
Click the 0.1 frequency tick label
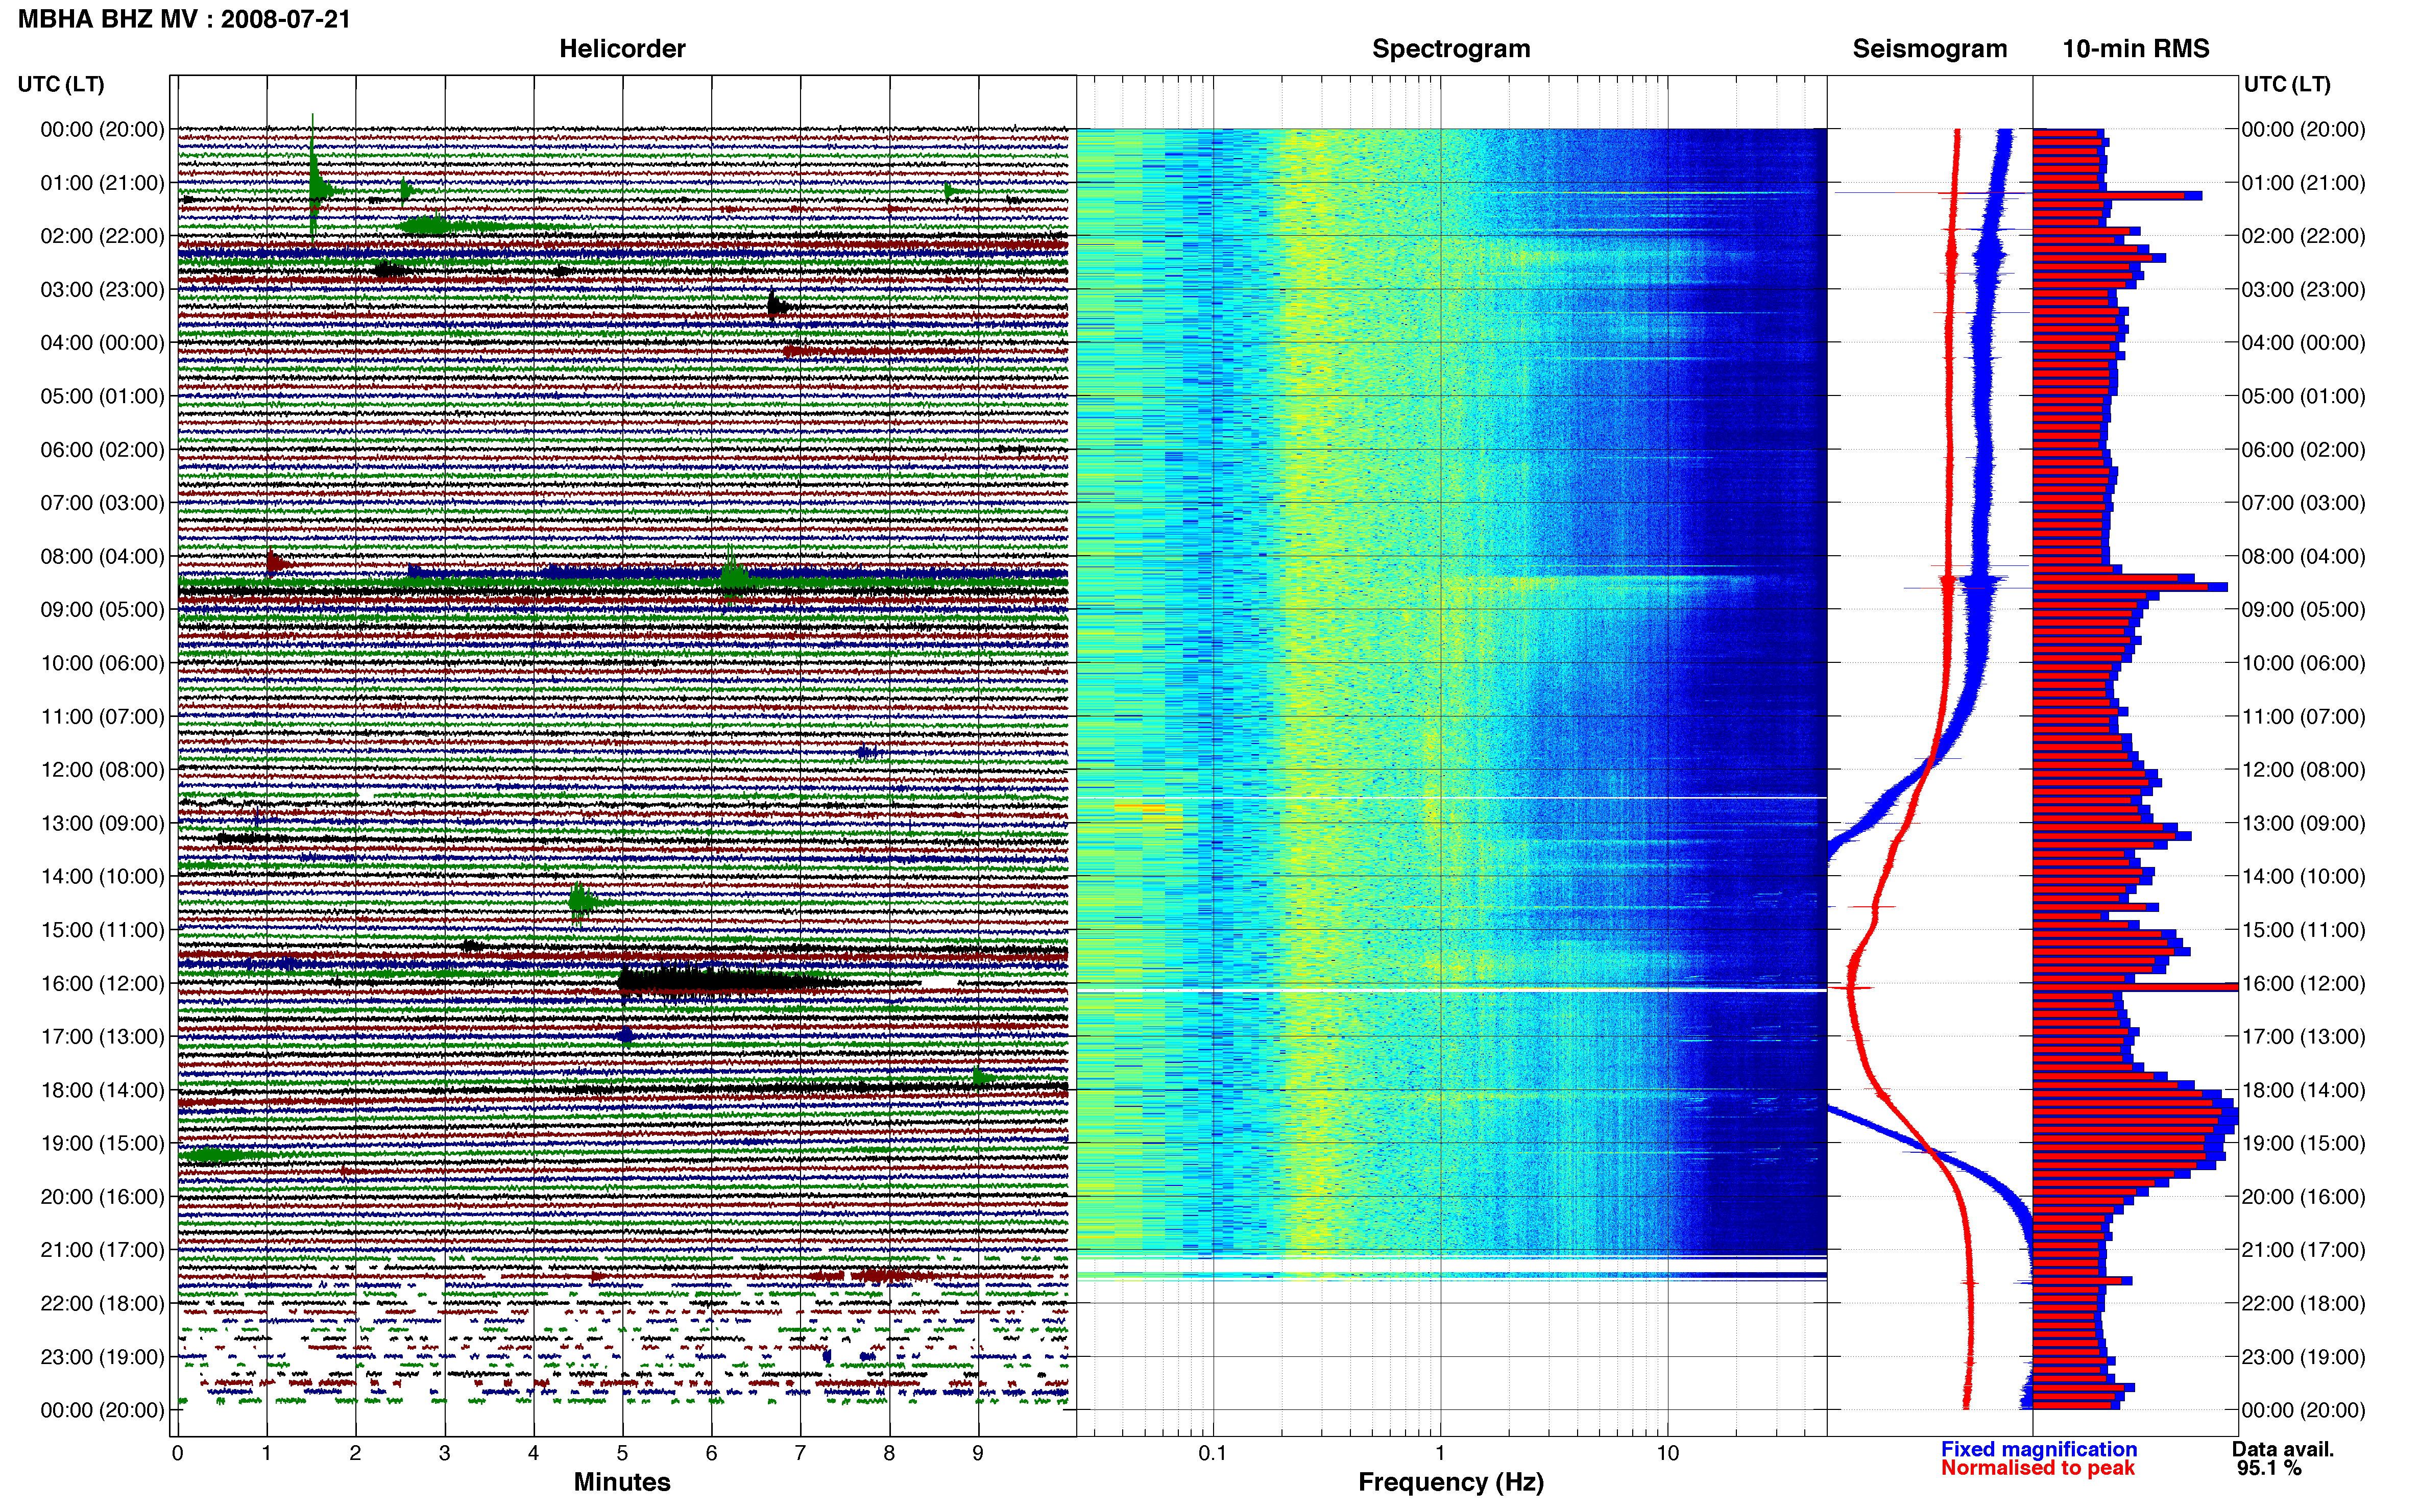(x=1213, y=1453)
